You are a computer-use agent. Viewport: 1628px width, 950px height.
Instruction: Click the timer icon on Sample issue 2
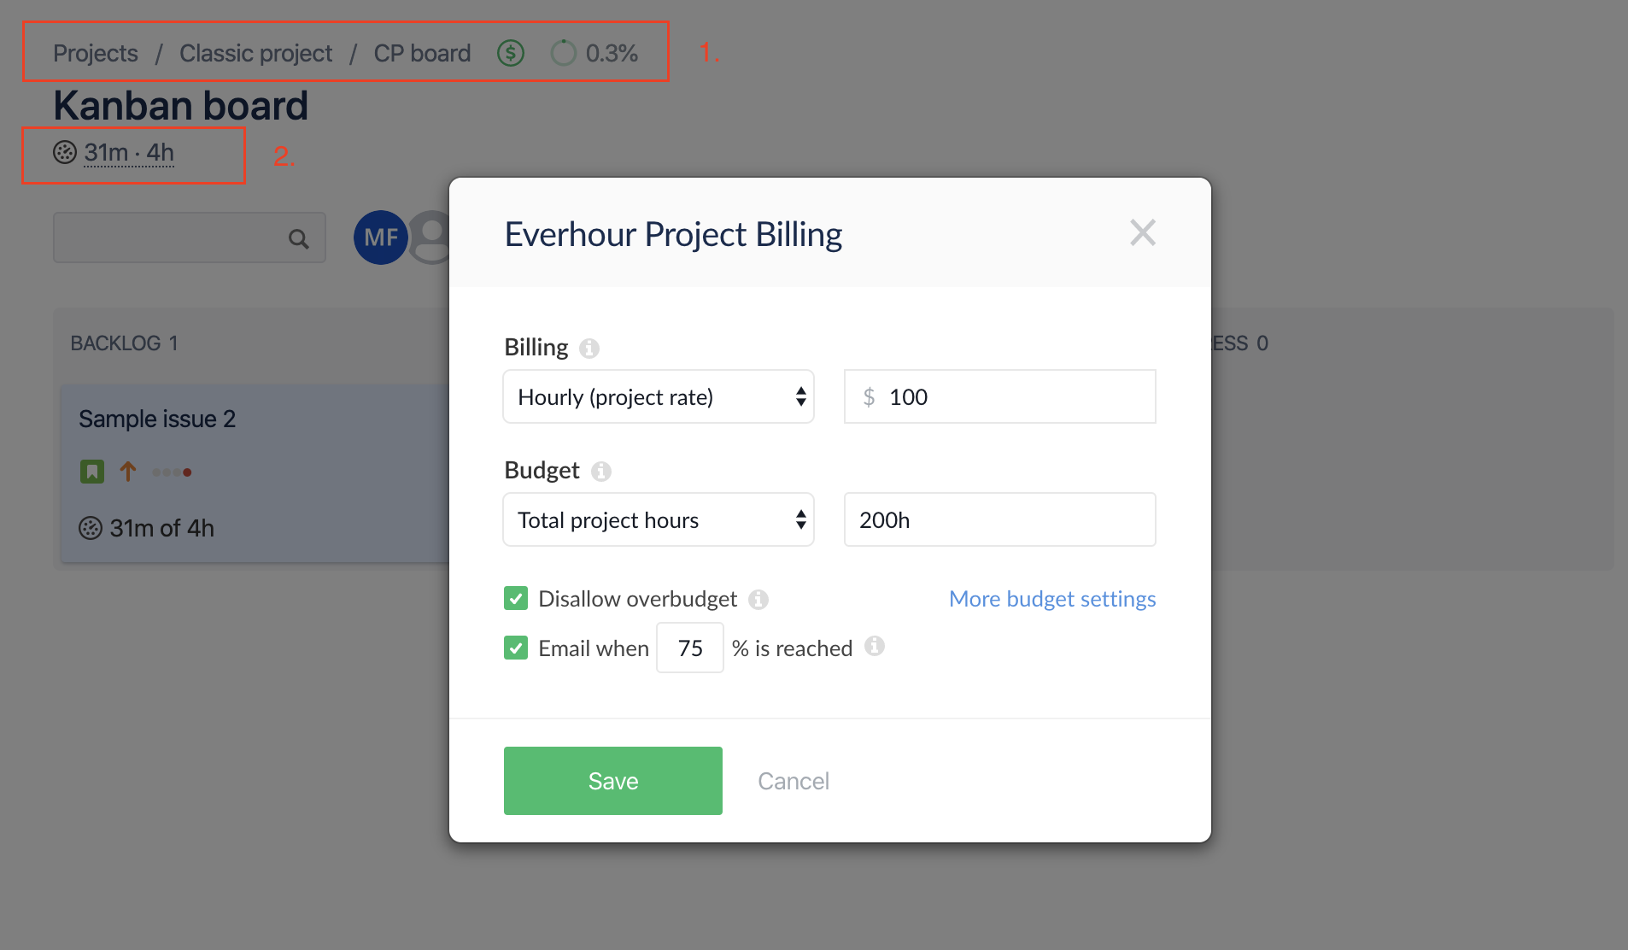point(91,528)
